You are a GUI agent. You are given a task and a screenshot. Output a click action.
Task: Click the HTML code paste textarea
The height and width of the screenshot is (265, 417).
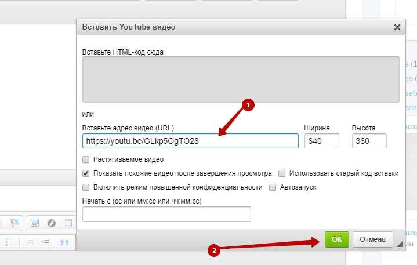[x=241, y=79]
